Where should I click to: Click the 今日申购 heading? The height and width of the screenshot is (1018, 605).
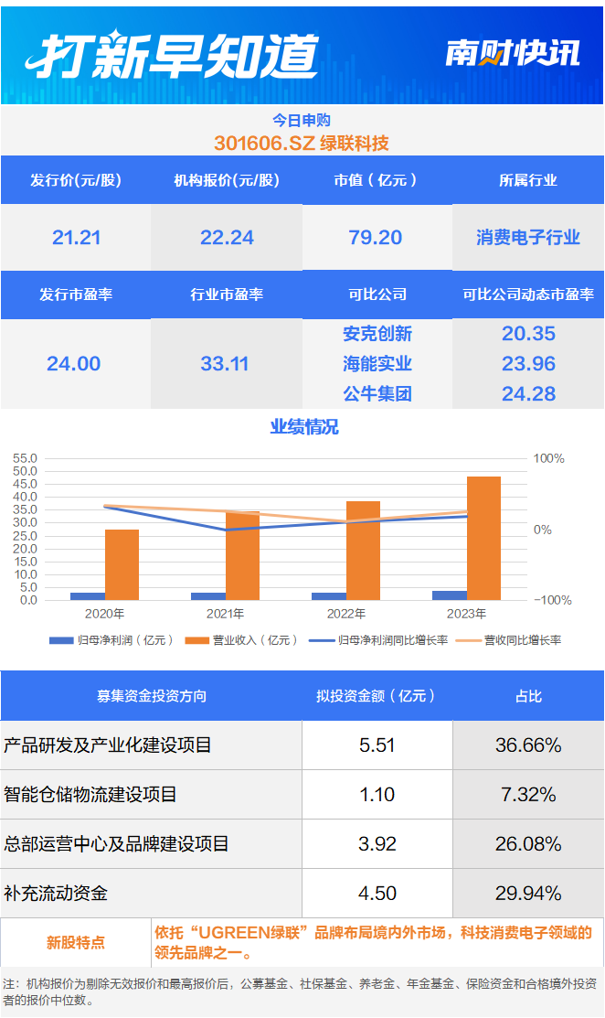[302, 120]
